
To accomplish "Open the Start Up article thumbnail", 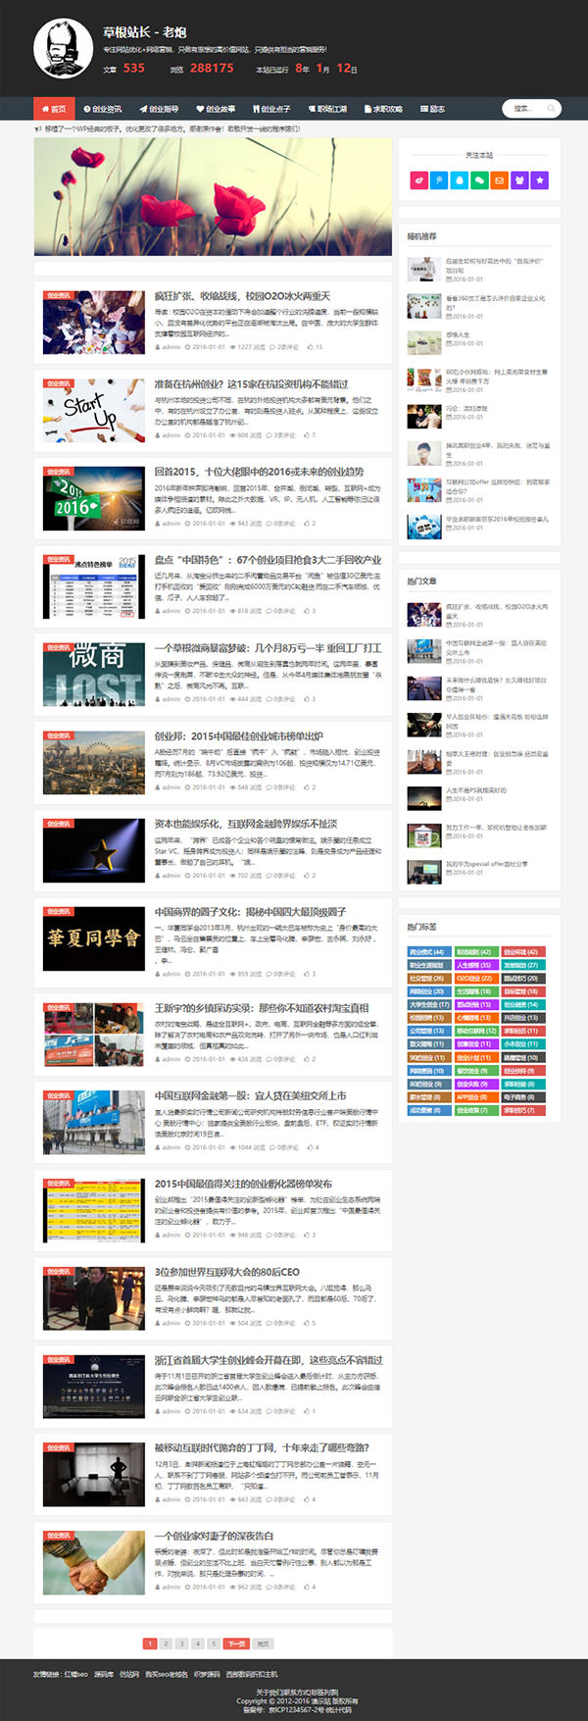I will coord(93,410).
